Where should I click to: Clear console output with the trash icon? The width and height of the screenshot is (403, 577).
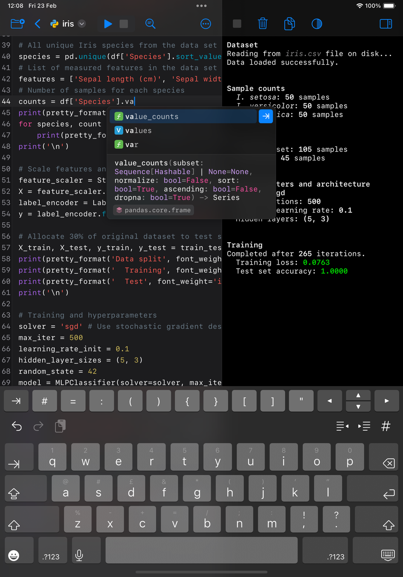pos(262,24)
